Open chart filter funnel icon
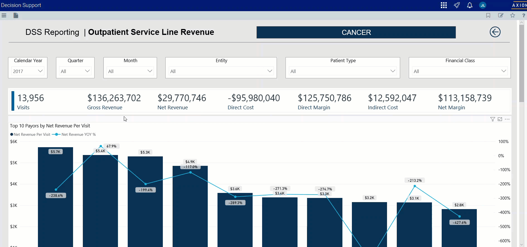Image resolution: width=527 pixels, height=247 pixels. pyautogui.click(x=493, y=119)
